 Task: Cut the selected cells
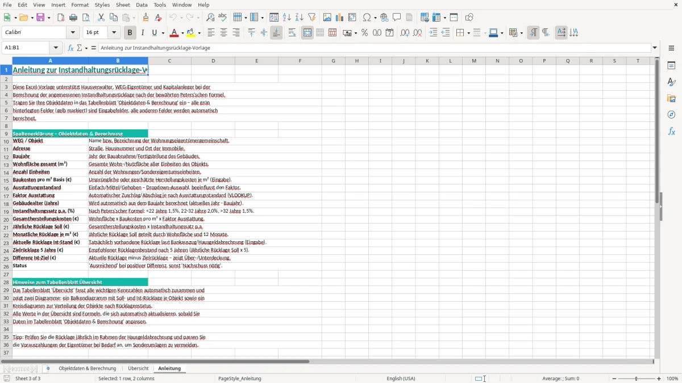(x=101, y=18)
